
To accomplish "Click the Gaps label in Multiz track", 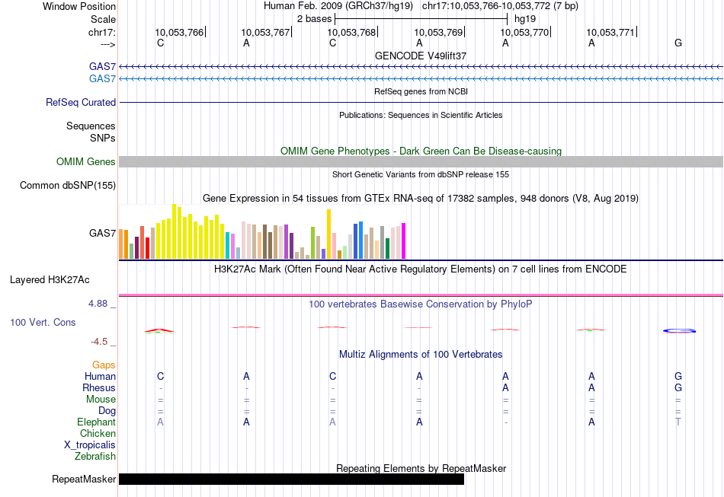I will [x=104, y=365].
